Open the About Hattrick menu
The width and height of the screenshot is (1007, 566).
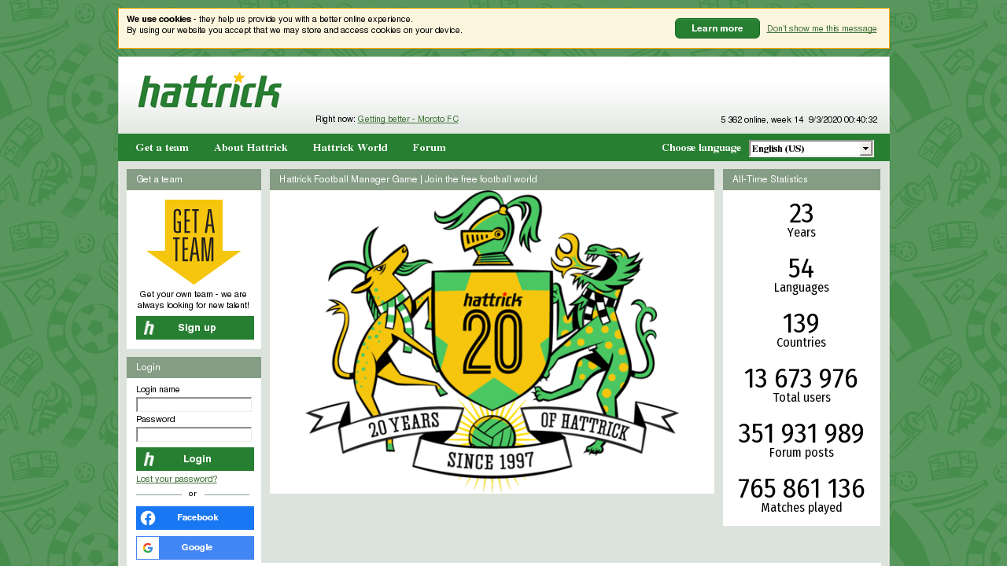(251, 148)
